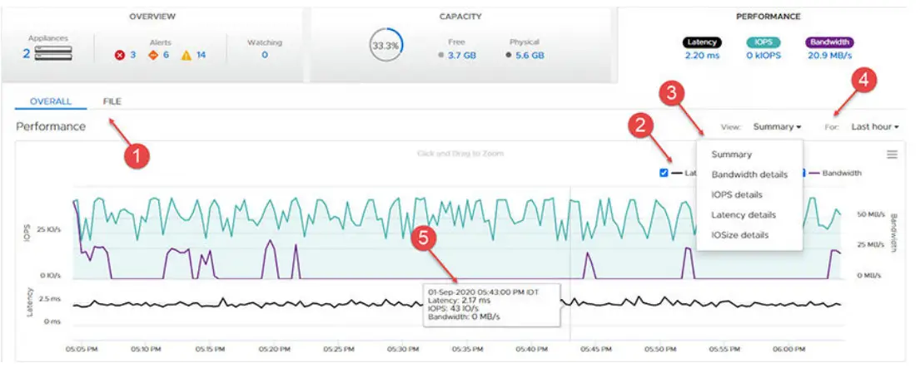Viewport: 920px width, 368px height.
Task: Choose IOSize details from the view menu
Action: click(x=740, y=234)
